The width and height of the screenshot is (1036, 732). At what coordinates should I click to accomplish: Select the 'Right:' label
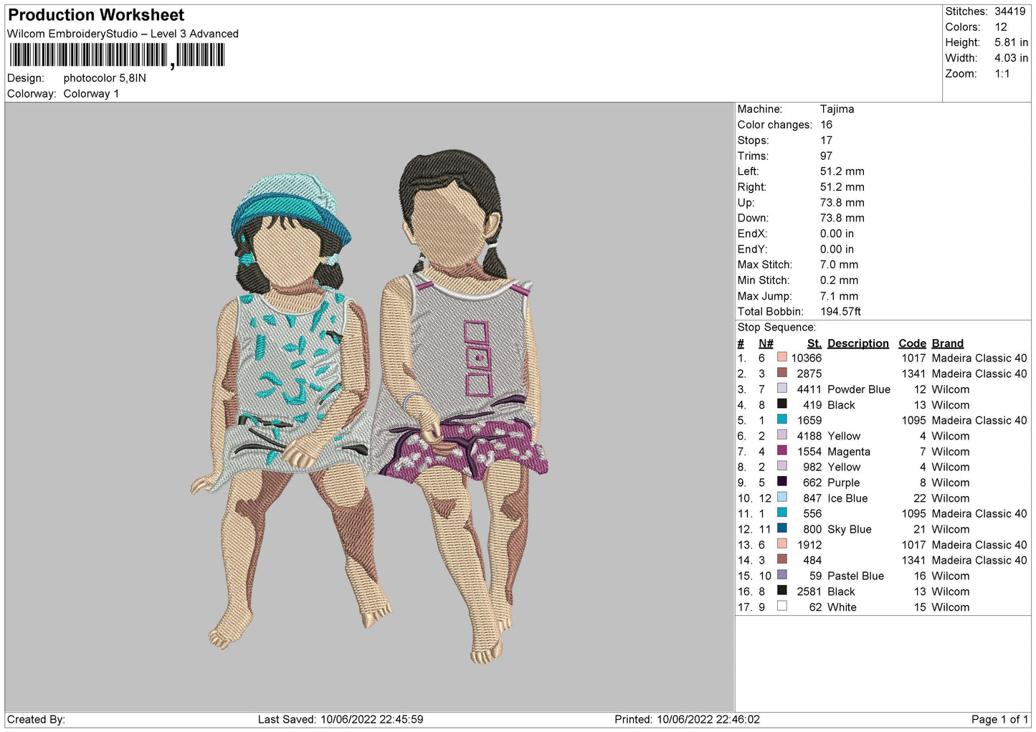tap(752, 187)
